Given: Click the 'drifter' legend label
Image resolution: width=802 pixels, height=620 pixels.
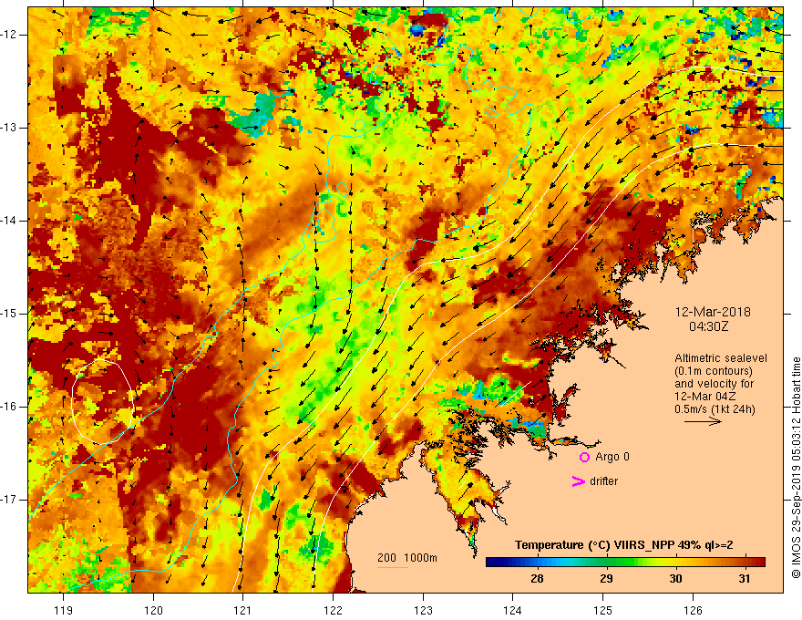Looking at the screenshot, I should click(x=603, y=481).
